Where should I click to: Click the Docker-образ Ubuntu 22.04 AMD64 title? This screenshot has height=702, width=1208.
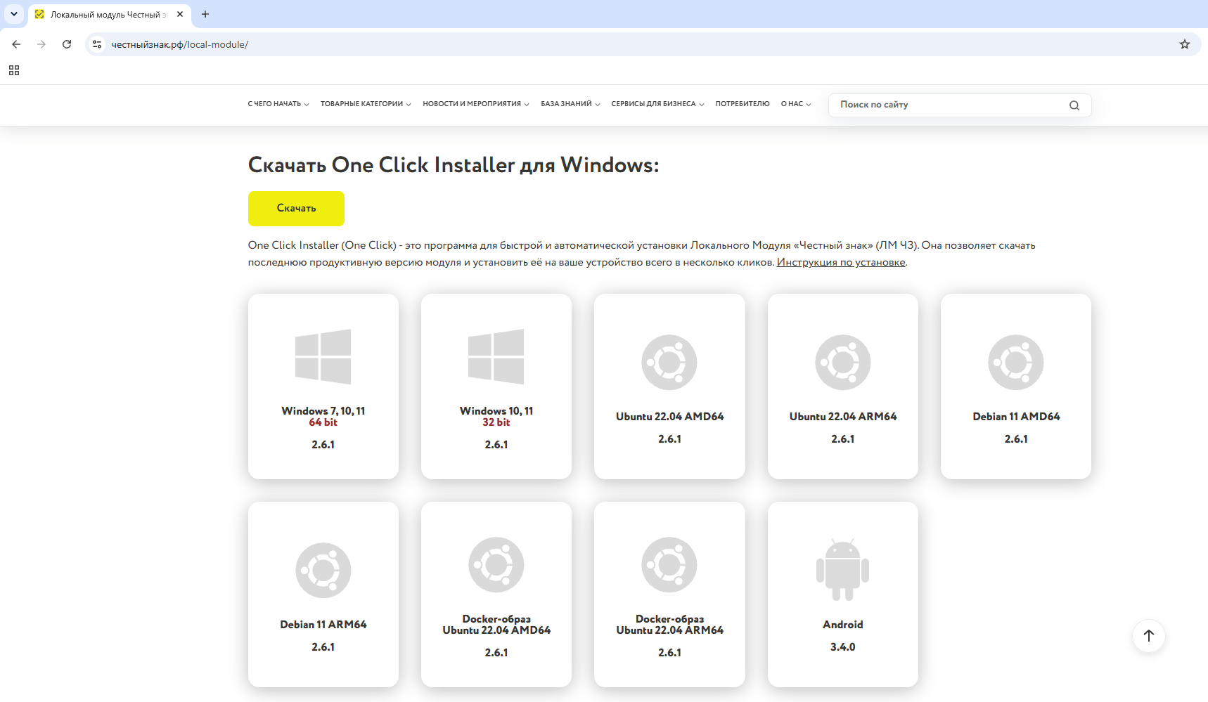point(496,625)
